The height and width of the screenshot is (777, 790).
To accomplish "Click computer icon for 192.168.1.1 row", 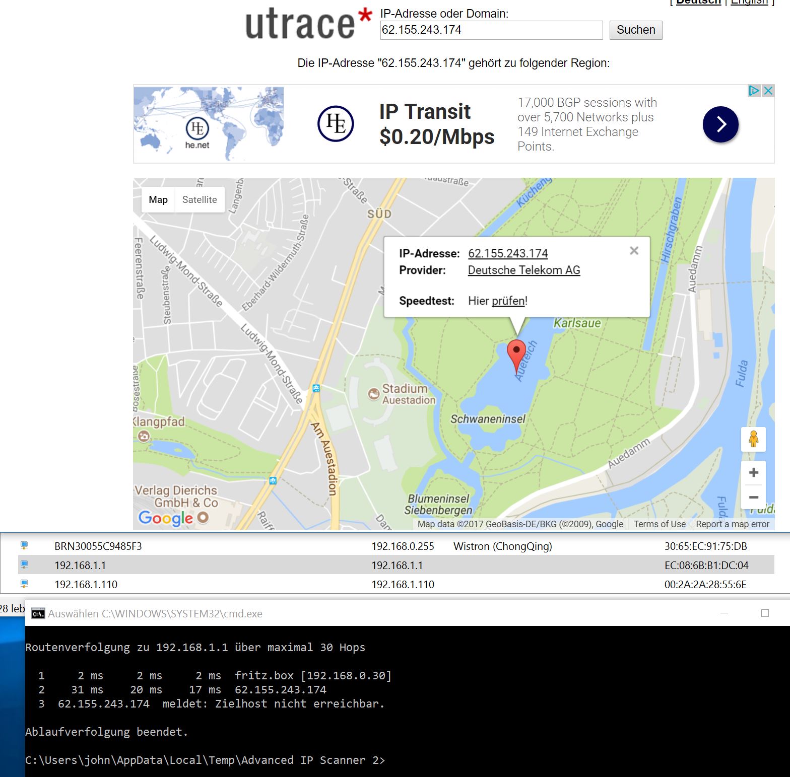I will pos(24,564).
